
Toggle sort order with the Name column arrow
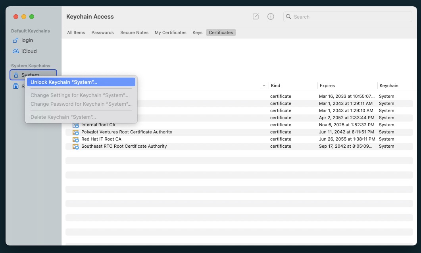pyautogui.click(x=264, y=86)
